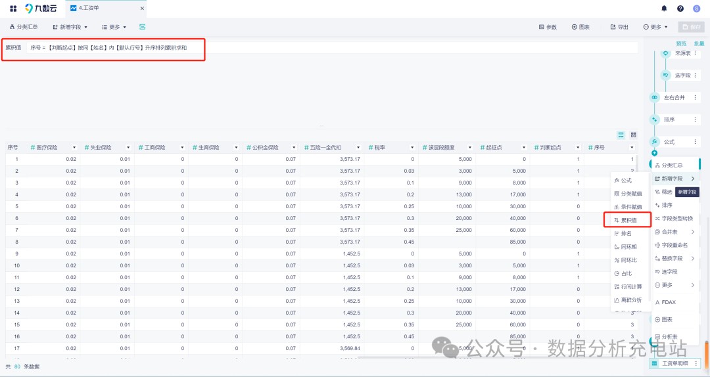Open options dots for 公式 step
The image size is (710, 377).
(x=695, y=142)
